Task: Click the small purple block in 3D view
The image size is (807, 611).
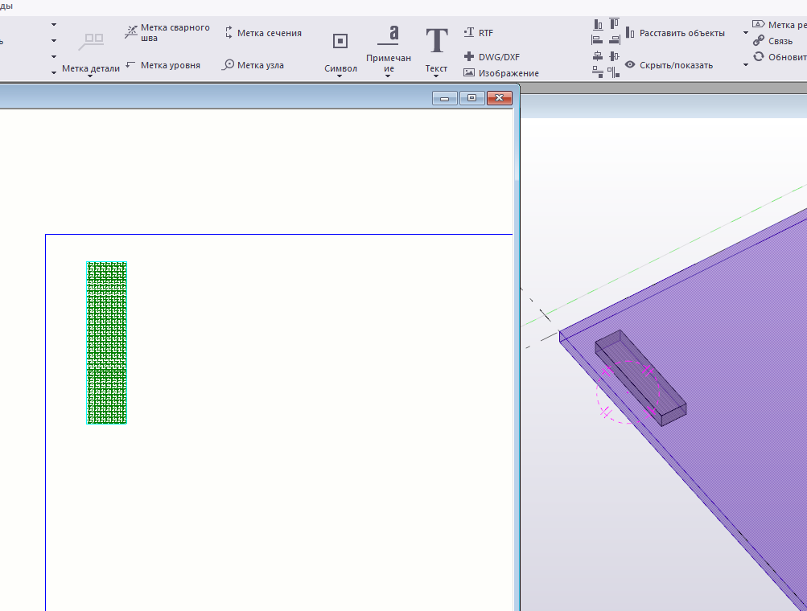Action: (640, 378)
